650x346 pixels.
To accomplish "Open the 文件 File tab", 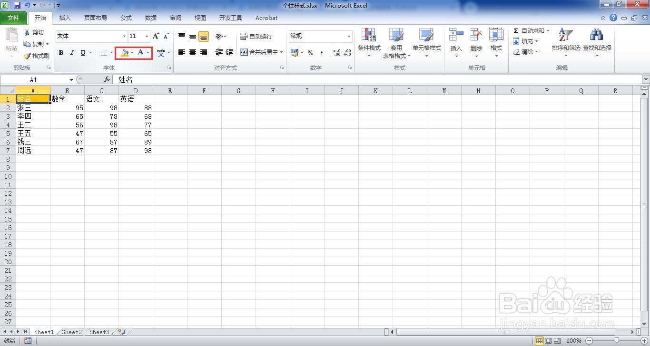I will coord(13,18).
